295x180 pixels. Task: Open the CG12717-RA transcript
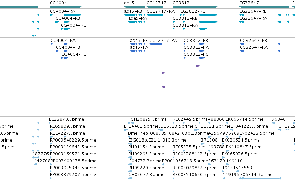coord(160,11)
